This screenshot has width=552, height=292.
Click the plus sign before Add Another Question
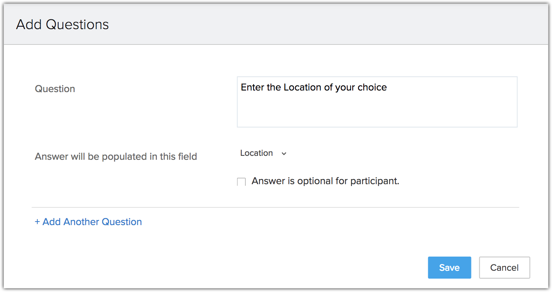coord(37,222)
